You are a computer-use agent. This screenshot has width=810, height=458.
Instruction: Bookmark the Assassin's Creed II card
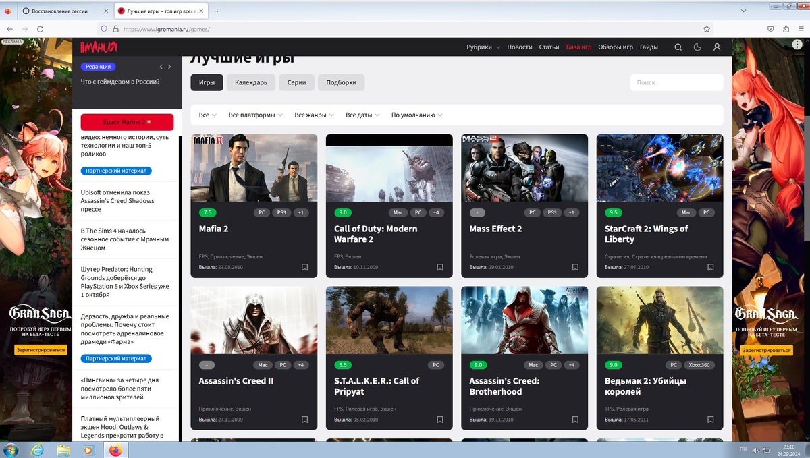click(x=304, y=420)
